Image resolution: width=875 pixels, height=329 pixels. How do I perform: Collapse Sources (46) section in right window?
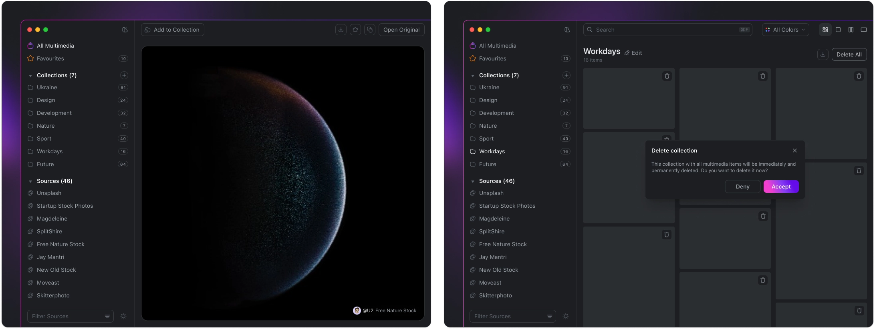point(473,181)
